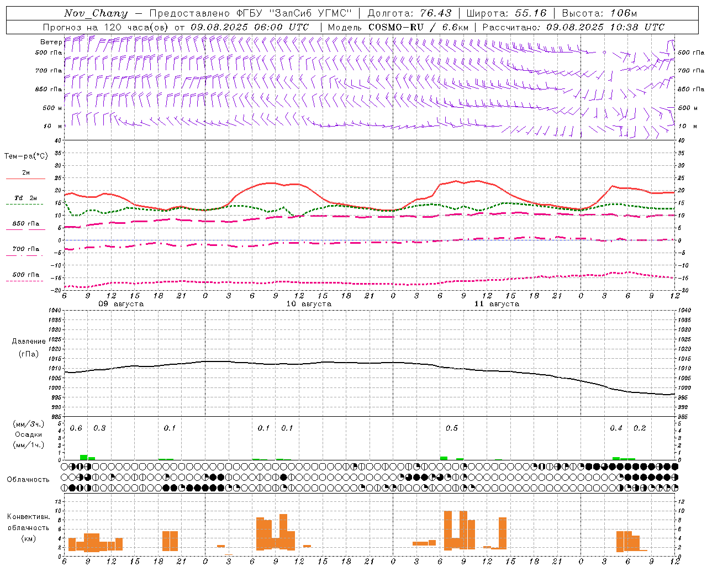This screenshot has width=707, height=566.
Task: Click the elevation text 'Высота: 106м'
Action: (599, 13)
